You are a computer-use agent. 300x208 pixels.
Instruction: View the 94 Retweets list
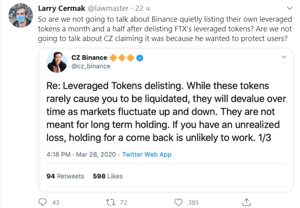pyautogui.click(x=65, y=176)
